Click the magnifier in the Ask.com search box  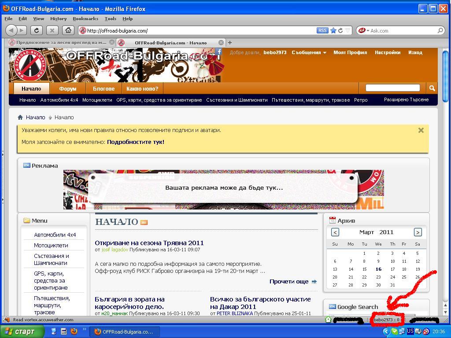(x=440, y=30)
